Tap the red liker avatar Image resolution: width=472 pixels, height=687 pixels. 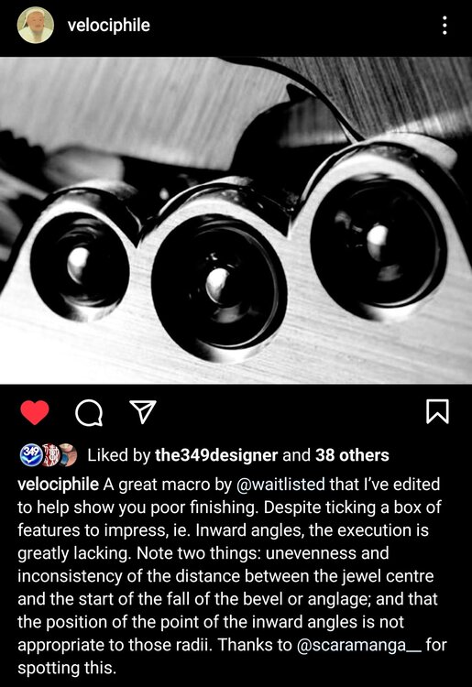50,455
